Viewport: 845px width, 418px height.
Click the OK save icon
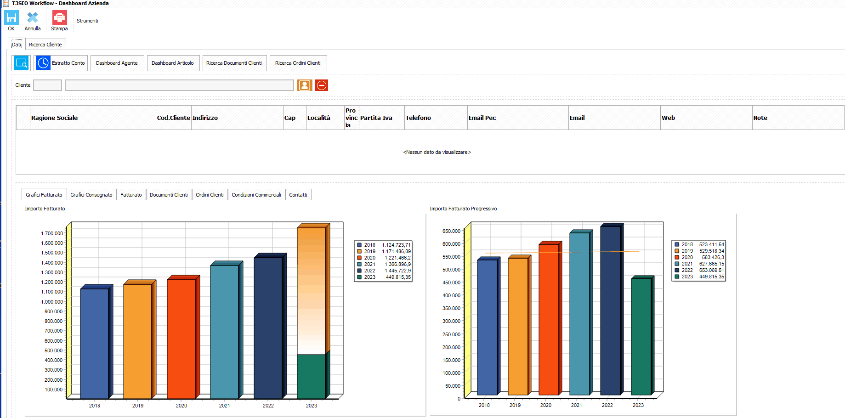[x=11, y=18]
